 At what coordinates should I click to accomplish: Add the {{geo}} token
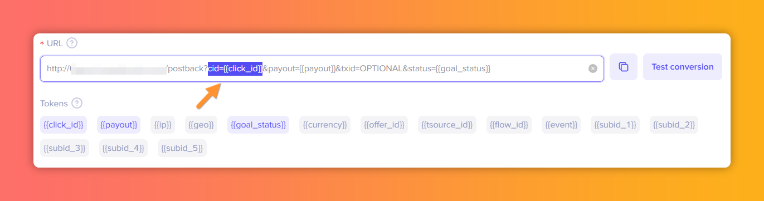click(201, 125)
